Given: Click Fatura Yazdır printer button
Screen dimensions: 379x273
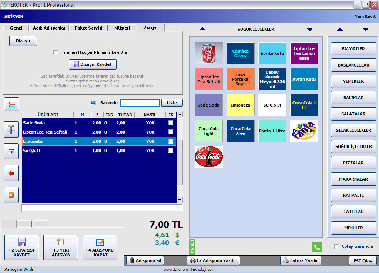Looking at the screenshot, I should pos(301,260).
